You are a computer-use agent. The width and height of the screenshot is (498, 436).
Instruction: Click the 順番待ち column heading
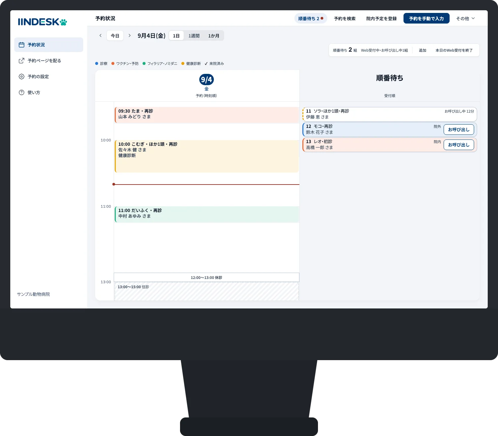(390, 78)
